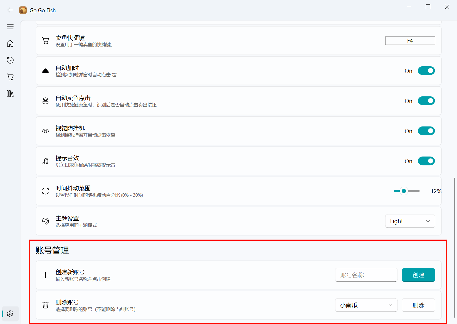Open the Light theme dropdown
The height and width of the screenshot is (324, 457).
click(410, 221)
